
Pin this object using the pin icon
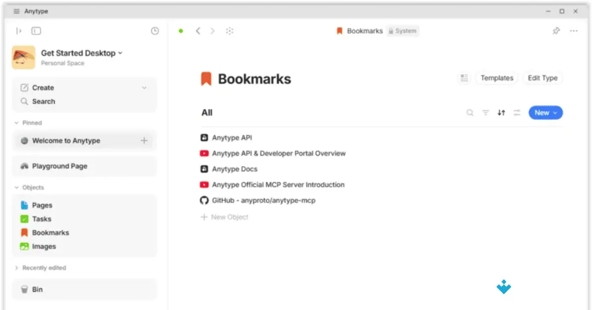pos(556,31)
